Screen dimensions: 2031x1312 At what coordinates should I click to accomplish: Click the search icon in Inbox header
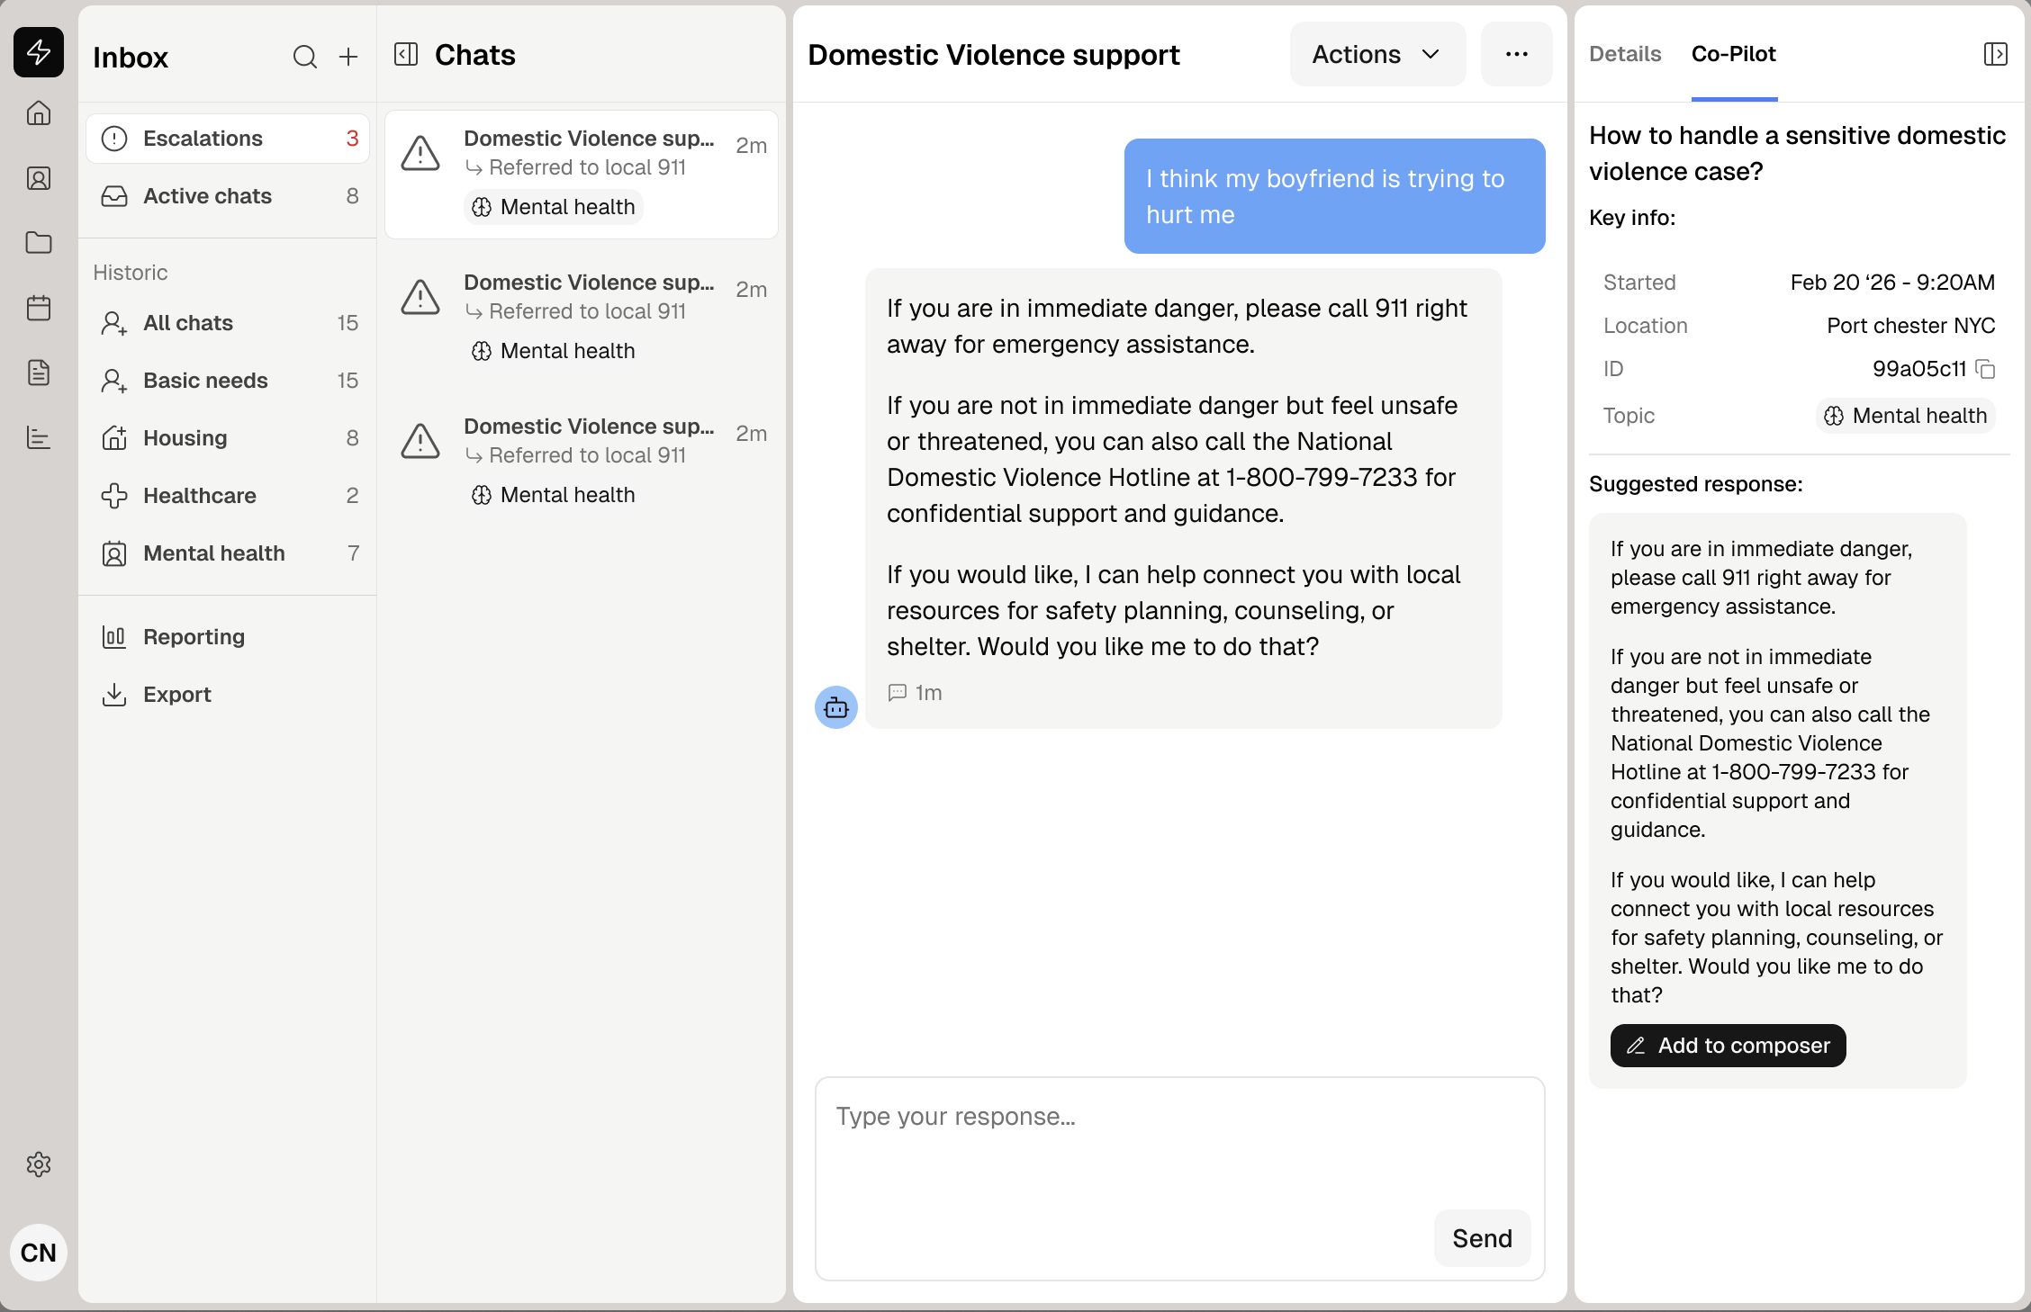pos(305,58)
